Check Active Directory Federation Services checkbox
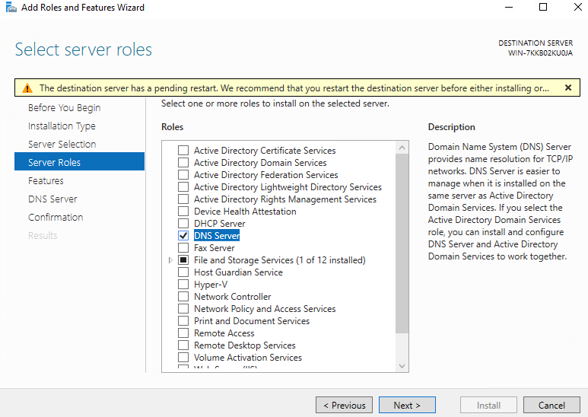 183,175
